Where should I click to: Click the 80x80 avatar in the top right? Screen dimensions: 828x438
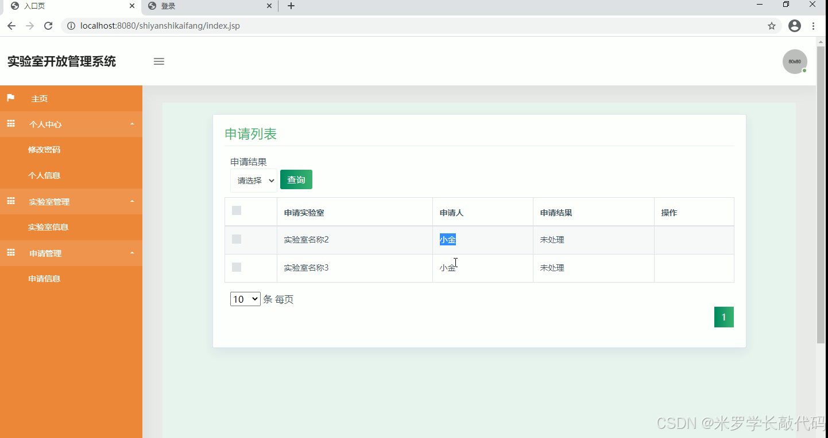(x=795, y=61)
